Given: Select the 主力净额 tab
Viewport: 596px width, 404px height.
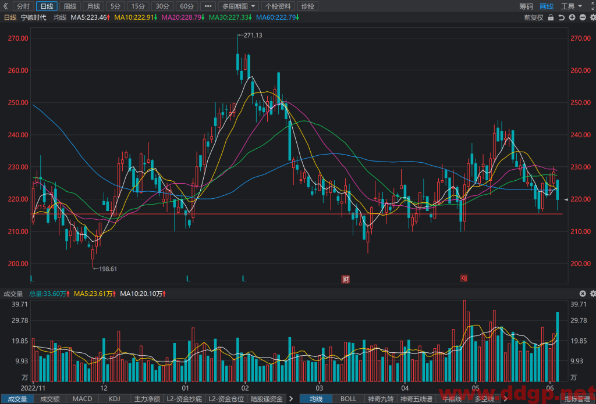Looking at the screenshot, I should (x=147, y=399).
